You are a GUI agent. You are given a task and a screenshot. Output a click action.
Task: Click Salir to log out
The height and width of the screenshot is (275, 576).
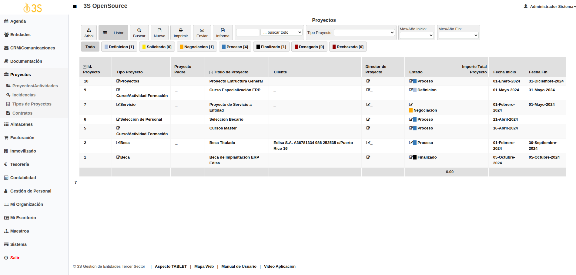click(15, 258)
